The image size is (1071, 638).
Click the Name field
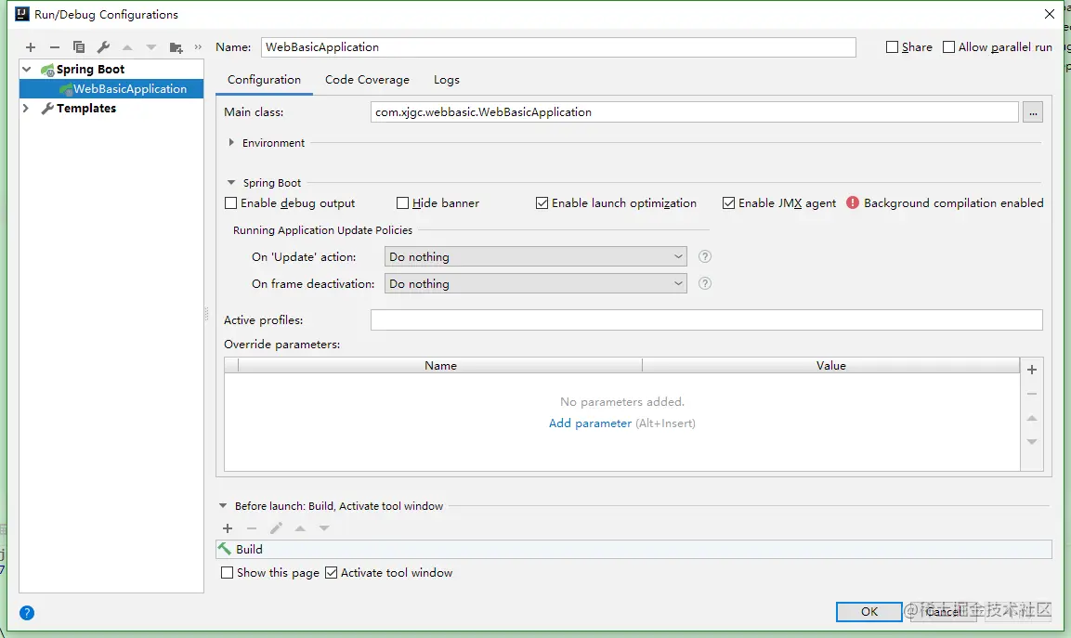[558, 47]
